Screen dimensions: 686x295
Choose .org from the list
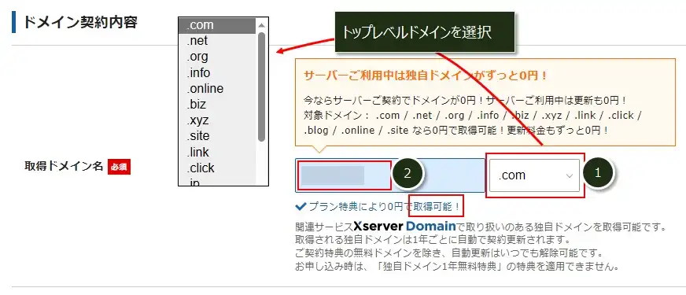217,57
